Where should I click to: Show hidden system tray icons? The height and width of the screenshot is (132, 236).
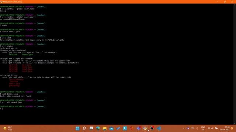(x=184, y=128)
